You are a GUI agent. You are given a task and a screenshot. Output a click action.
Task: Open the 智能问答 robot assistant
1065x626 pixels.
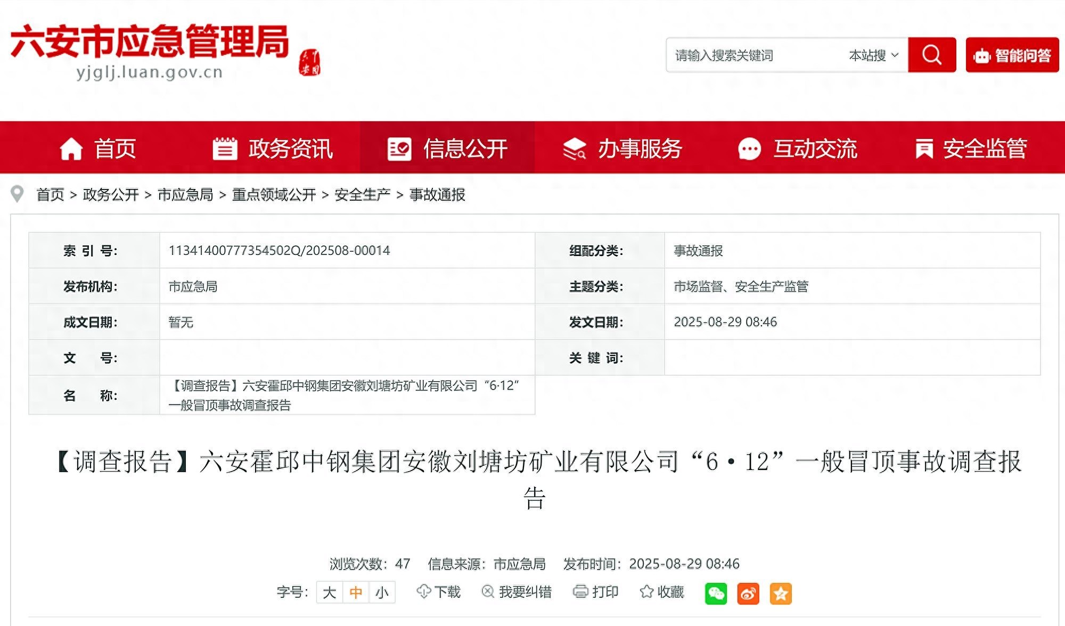[1012, 55]
